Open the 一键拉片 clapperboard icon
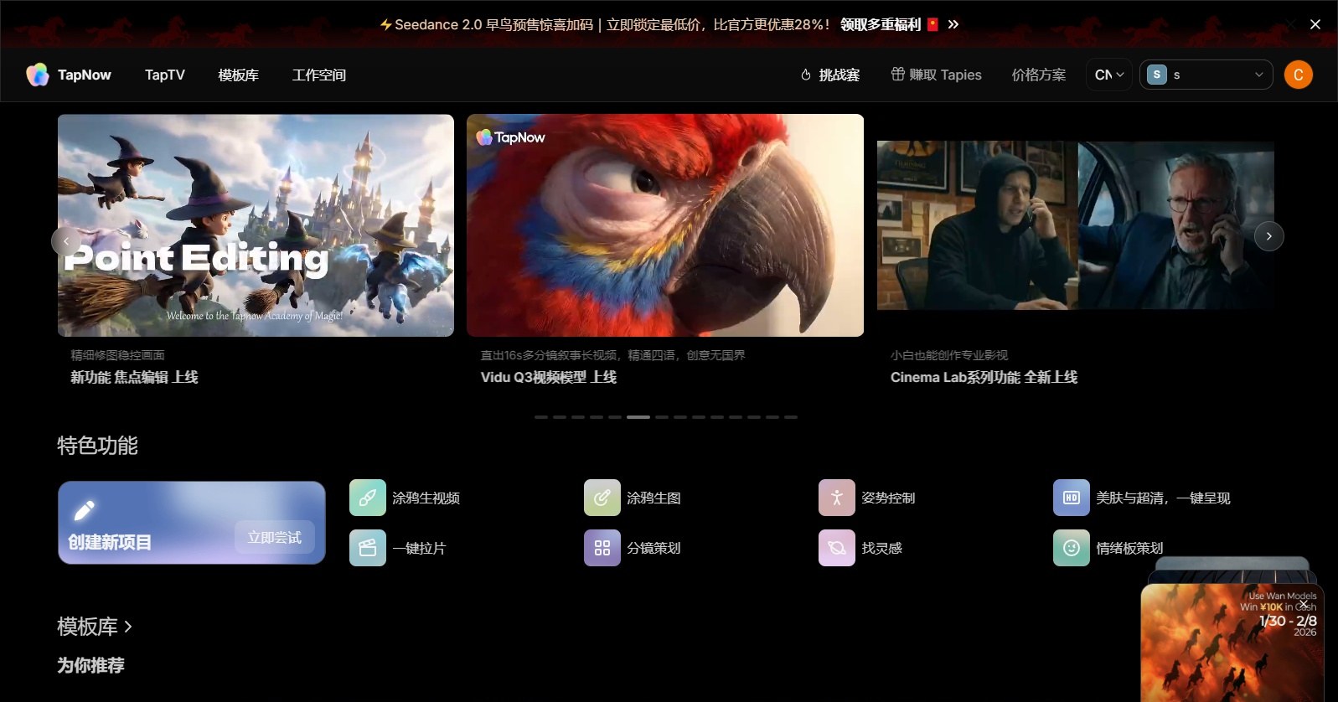The width and height of the screenshot is (1338, 702). 368,548
